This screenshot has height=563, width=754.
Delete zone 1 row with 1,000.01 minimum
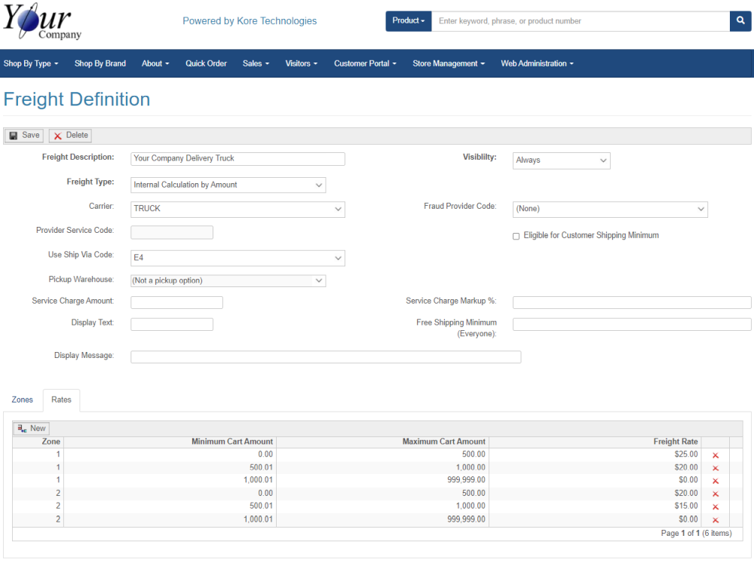tap(715, 481)
